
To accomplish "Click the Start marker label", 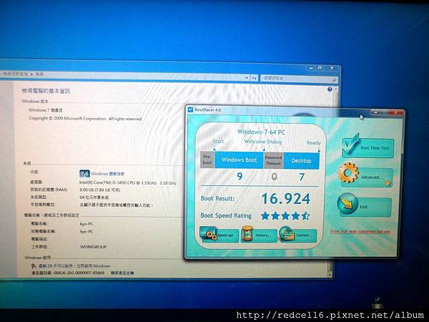I will coord(218,141).
